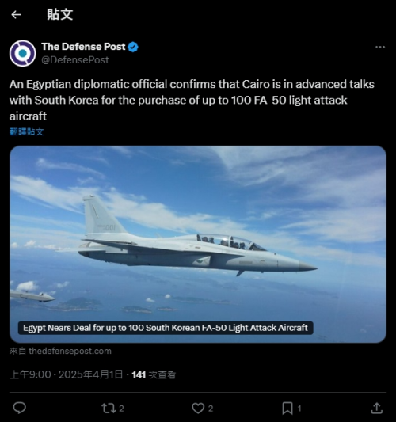The image size is (396, 422).
Task: Click the like count beside heart
Action: [x=211, y=409]
